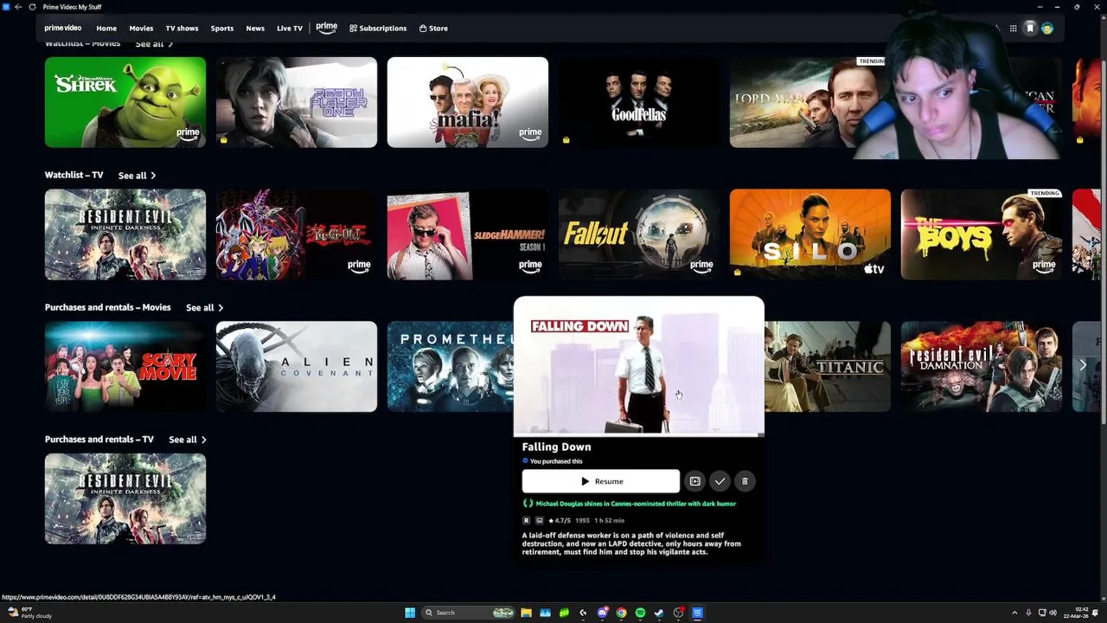The width and height of the screenshot is (1107, 623).
Task: Open the Ready Player One thumbnail
Action: (297, 102)
